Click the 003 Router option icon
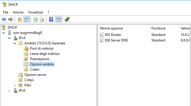Image resolution: width=191 pixels, height=106 pixels. [102, 35]
